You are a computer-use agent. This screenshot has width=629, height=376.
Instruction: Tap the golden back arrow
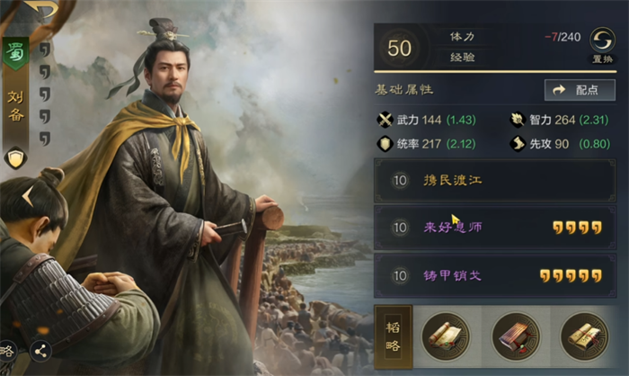click(x=41, y=8)
